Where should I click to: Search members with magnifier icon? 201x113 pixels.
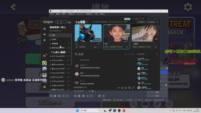pyautogui.click(x=157, y=54)
